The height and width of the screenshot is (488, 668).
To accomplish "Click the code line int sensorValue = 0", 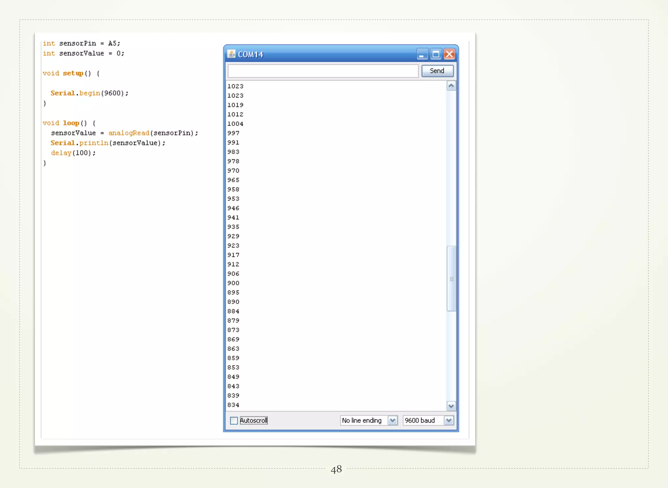I will click(x=83, y=53).
